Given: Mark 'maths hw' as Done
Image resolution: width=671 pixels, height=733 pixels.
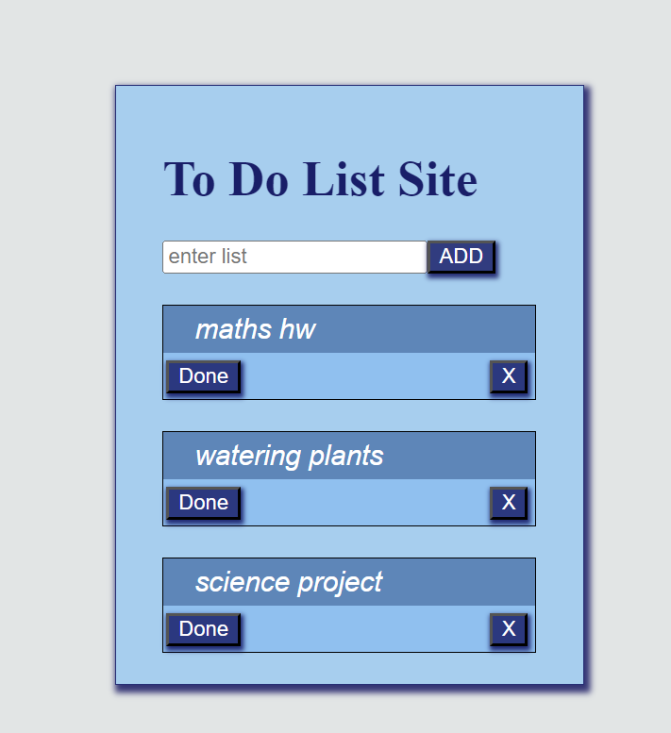Looking at the screenshot, I should (204, 376).
